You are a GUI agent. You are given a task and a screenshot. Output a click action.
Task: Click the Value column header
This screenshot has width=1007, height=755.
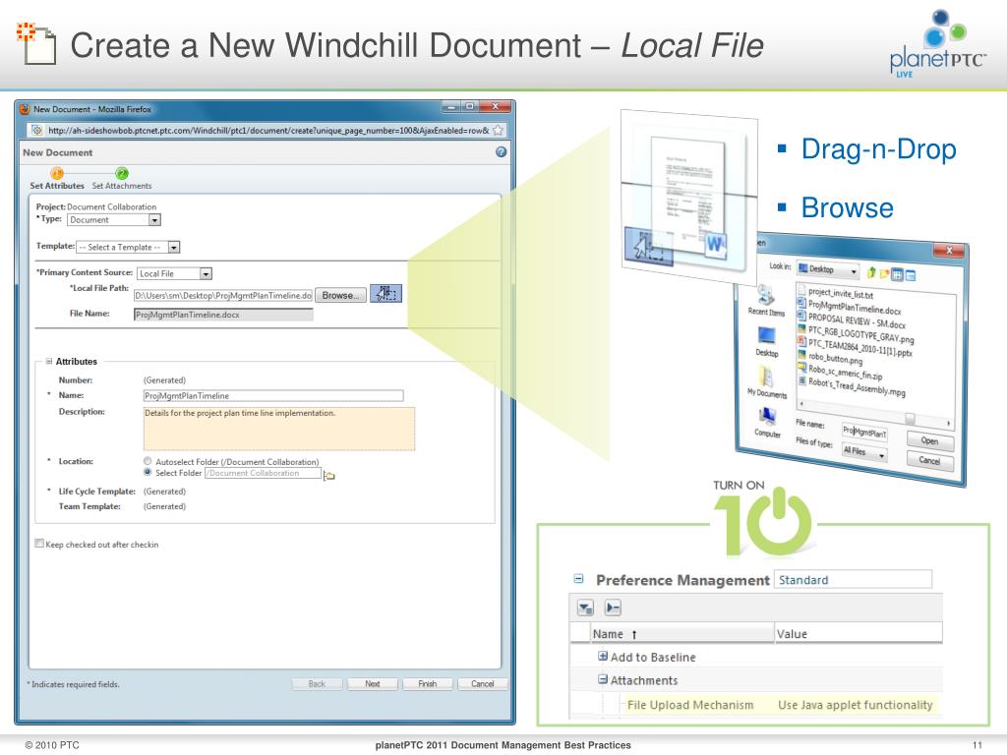(859, 634)
